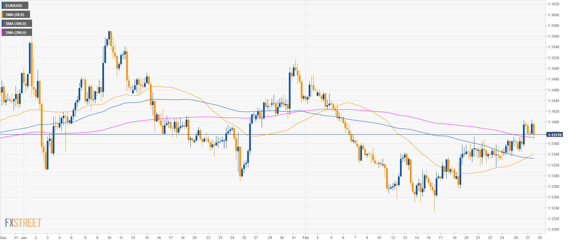Click the Jan label on the time axis
569x242 pixels.
click(x=24, y=238)
